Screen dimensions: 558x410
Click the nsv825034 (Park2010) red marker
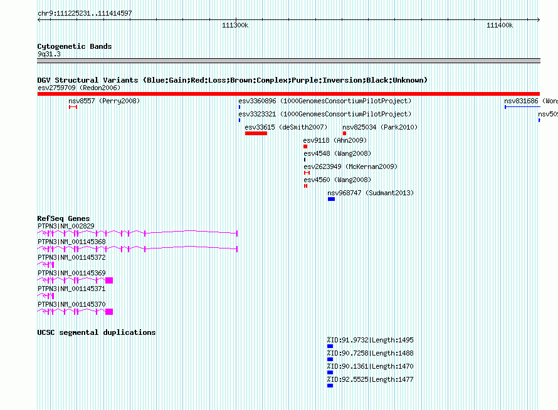[x=344, y=133]
